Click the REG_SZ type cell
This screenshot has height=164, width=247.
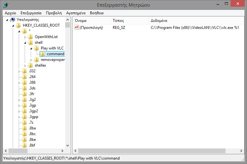click(119, 28)
